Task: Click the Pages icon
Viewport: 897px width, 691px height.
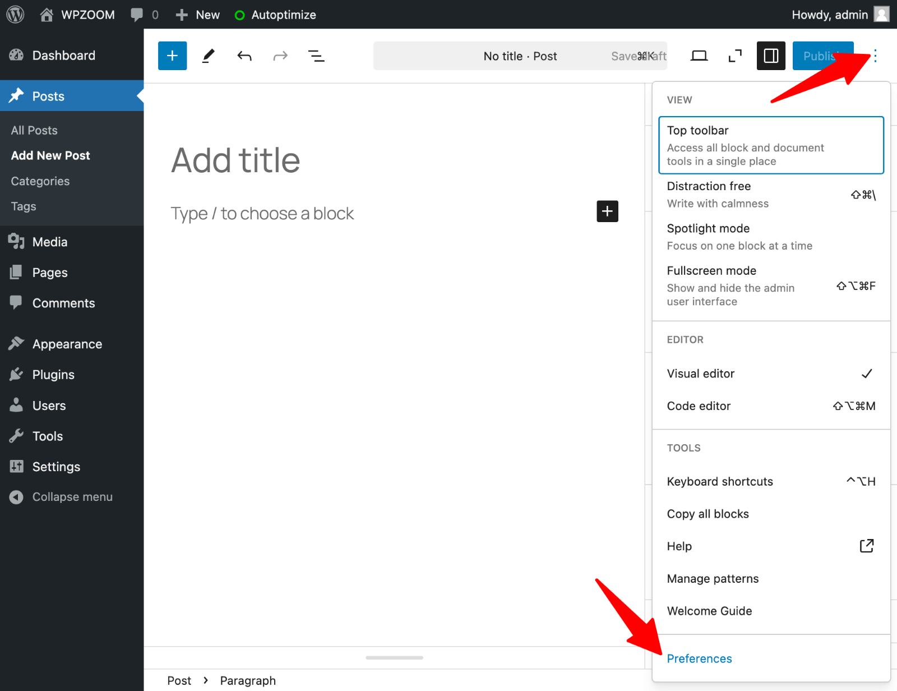Action: pos(16,272)
